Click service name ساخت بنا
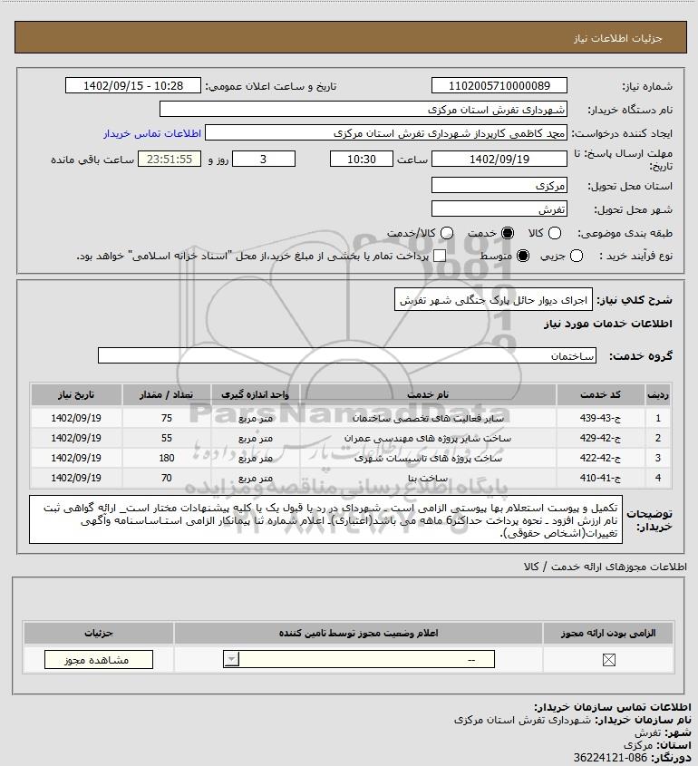This screenshot has height=766, width=698. (428, 479)
